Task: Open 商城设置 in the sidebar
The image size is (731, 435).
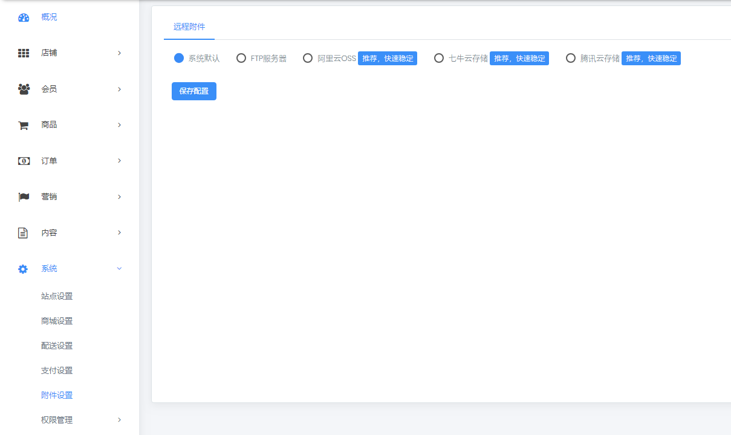Action: 57,321
